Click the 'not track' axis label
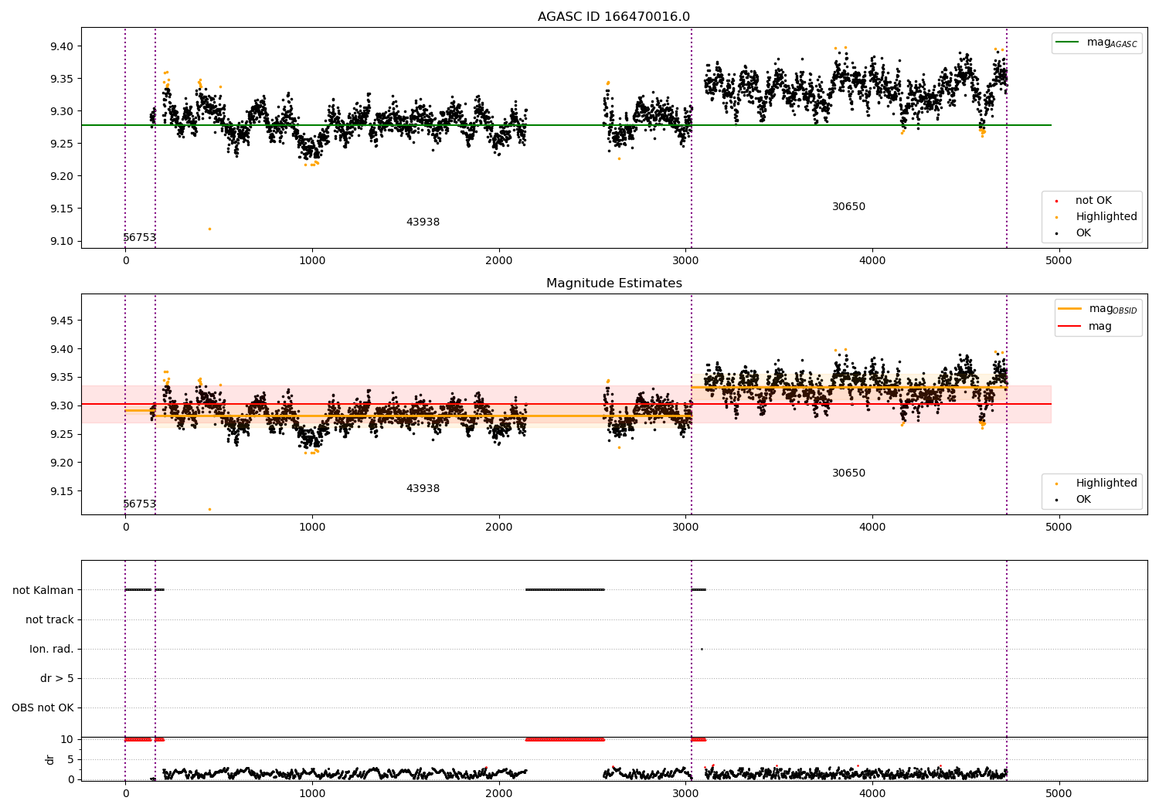1159x811 pixels. tap(49, 619)
